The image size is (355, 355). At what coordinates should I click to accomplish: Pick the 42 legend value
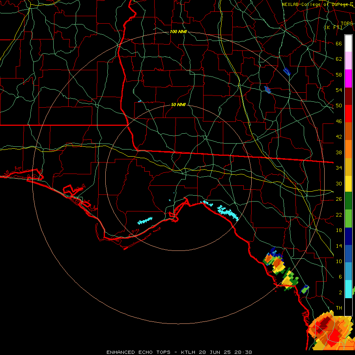[339, 137]
